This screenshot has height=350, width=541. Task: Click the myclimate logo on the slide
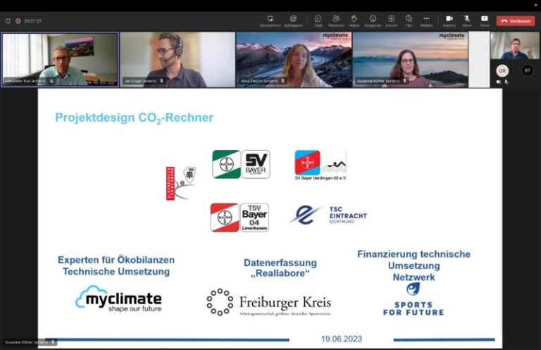click(x=118, y=299)
